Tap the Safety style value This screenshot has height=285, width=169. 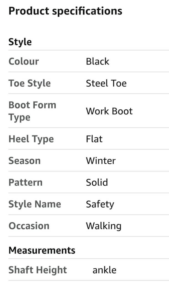[100, 204]
